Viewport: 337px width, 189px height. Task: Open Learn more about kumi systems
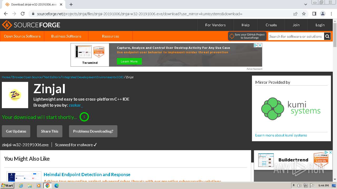click(281, 135)
